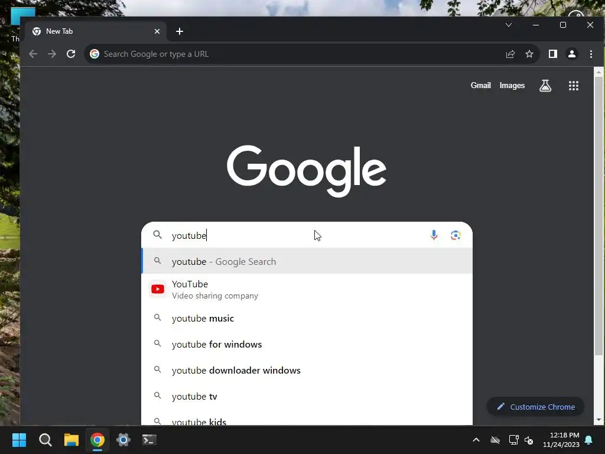Click the scrollbar down arrow
Screen dimensions: 605x454
click(599, 420)
